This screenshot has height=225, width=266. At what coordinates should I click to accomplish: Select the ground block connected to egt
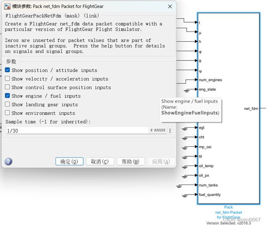(185, 129)
